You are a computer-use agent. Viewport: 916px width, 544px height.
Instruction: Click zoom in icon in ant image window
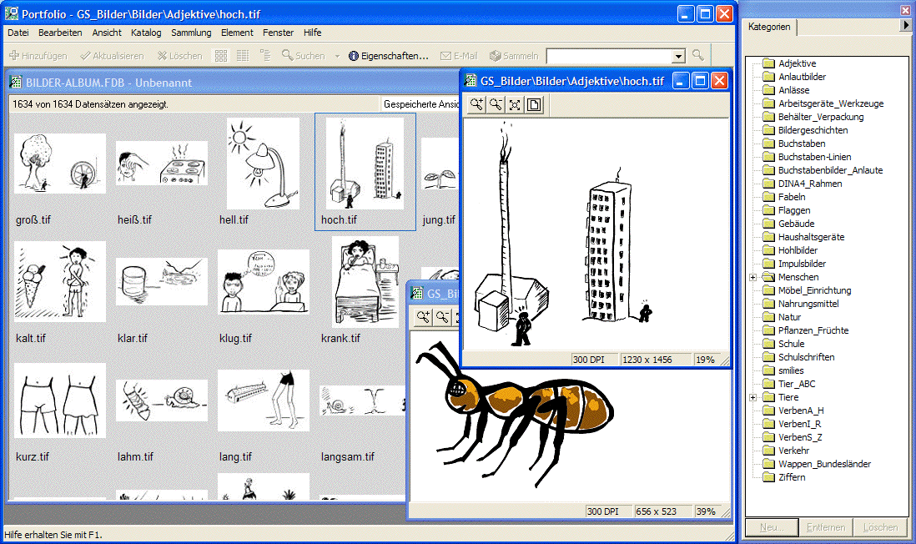click(423, 317)
